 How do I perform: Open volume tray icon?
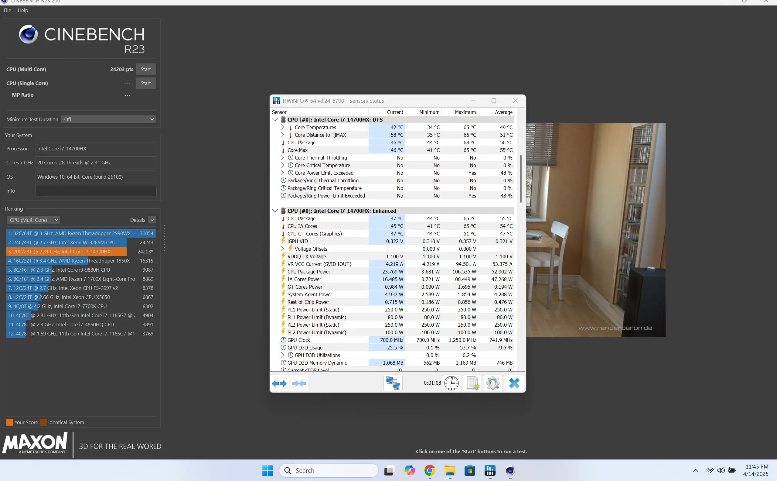pyautogui.click(x=721, y=470)
